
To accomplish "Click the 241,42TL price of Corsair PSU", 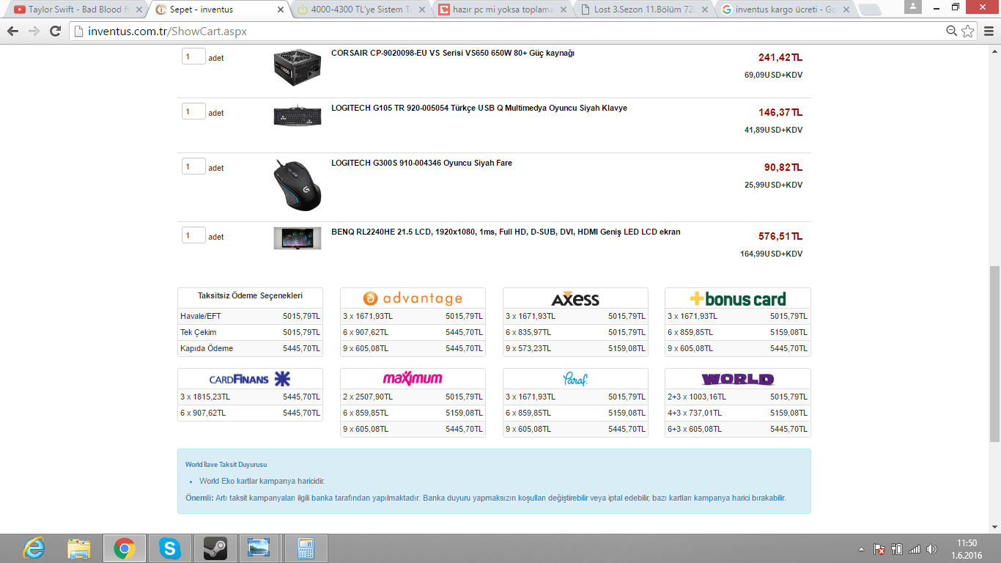I will pos(780,57).
